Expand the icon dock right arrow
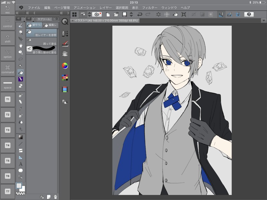Screen dimensions: 267x200 pyautogui.click(x=68, y=13)
